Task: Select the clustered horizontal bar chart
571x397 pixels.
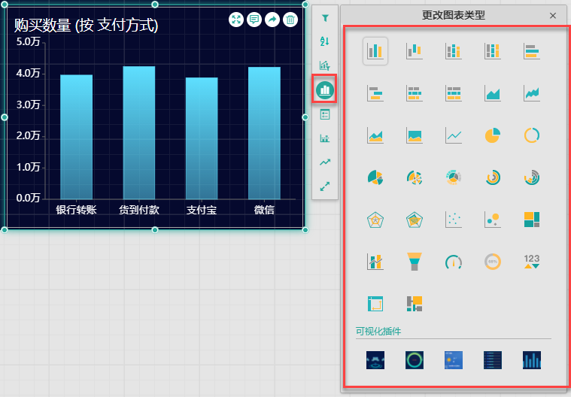Action: (532, 51)
